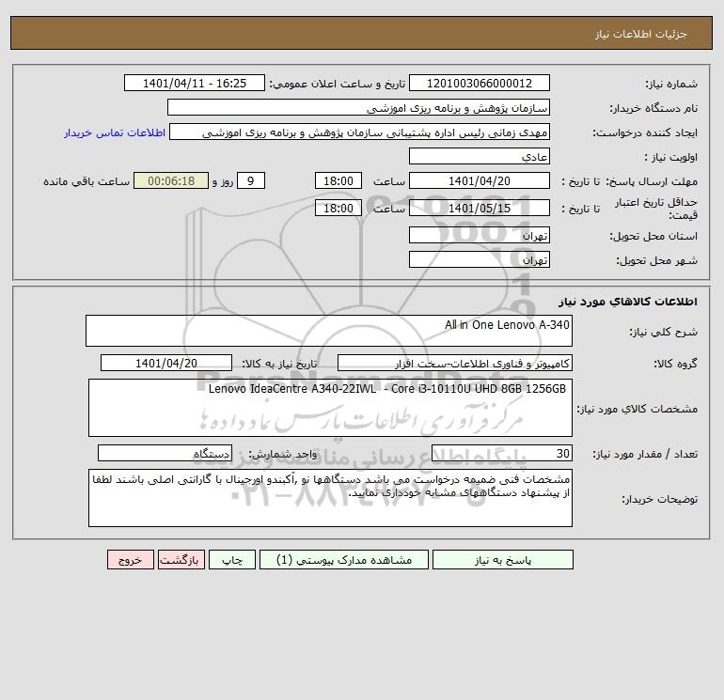Click the تعداد / مقدار مورد نیاز label

[645, 454]
